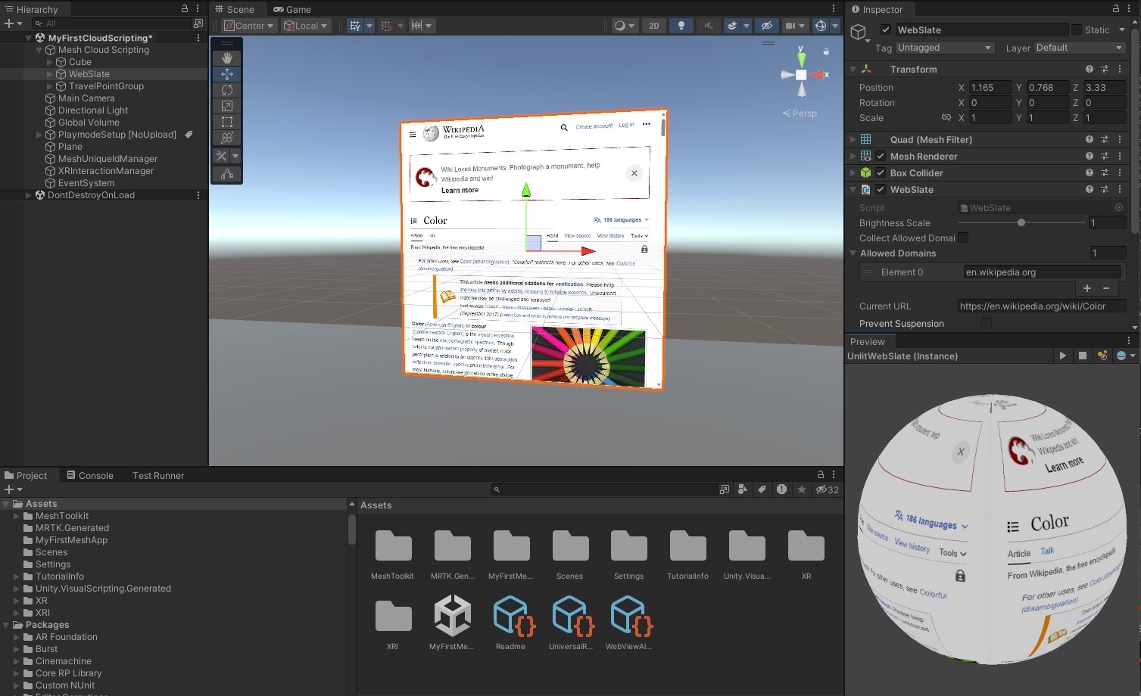Open draw mode shading dropdown

[x=625, y=26]
